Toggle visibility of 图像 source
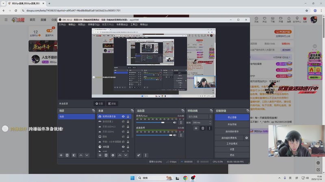The height and width of the screenshot is (182, 325). click(x=123, y=137)
